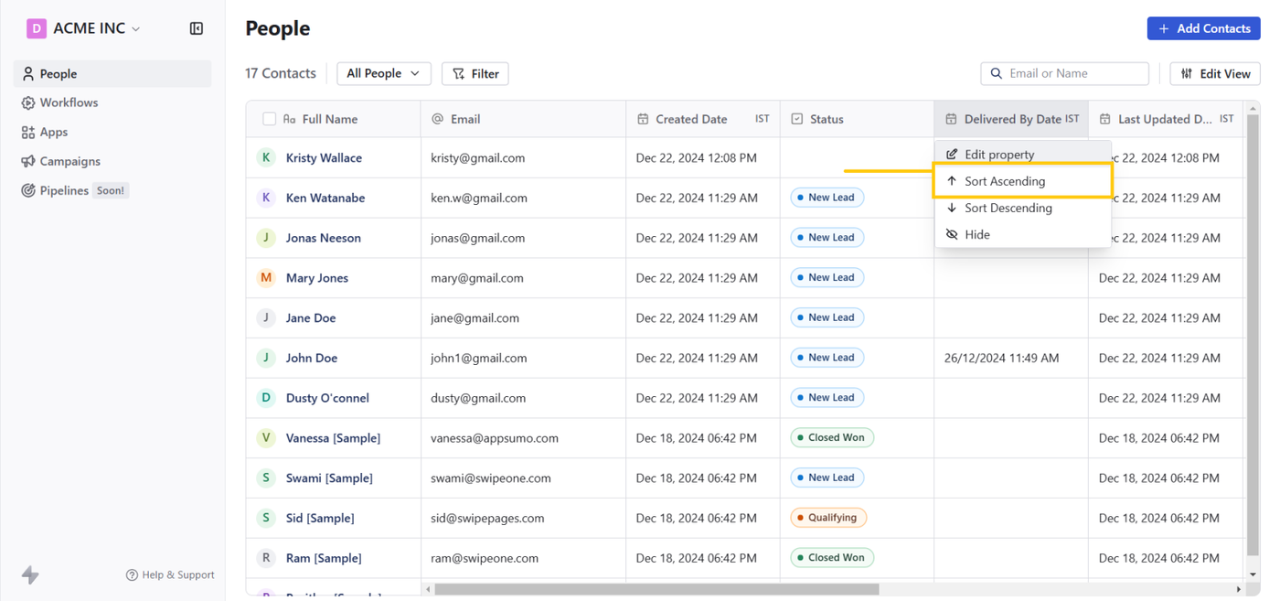Image resolution: width=1280 pixels, height=601 pixels.
Task: Open the Filter button
Action: pos(475,73)
